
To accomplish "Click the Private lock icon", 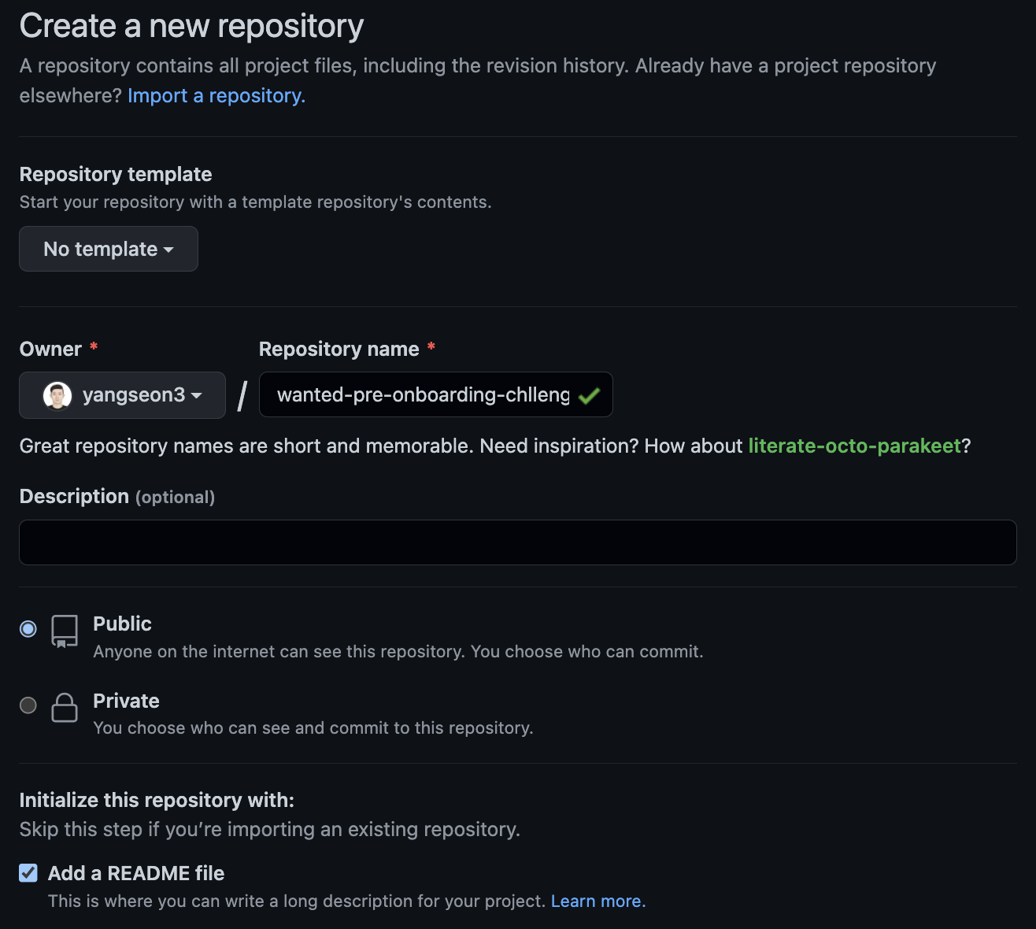I will [x=65, y=707].
